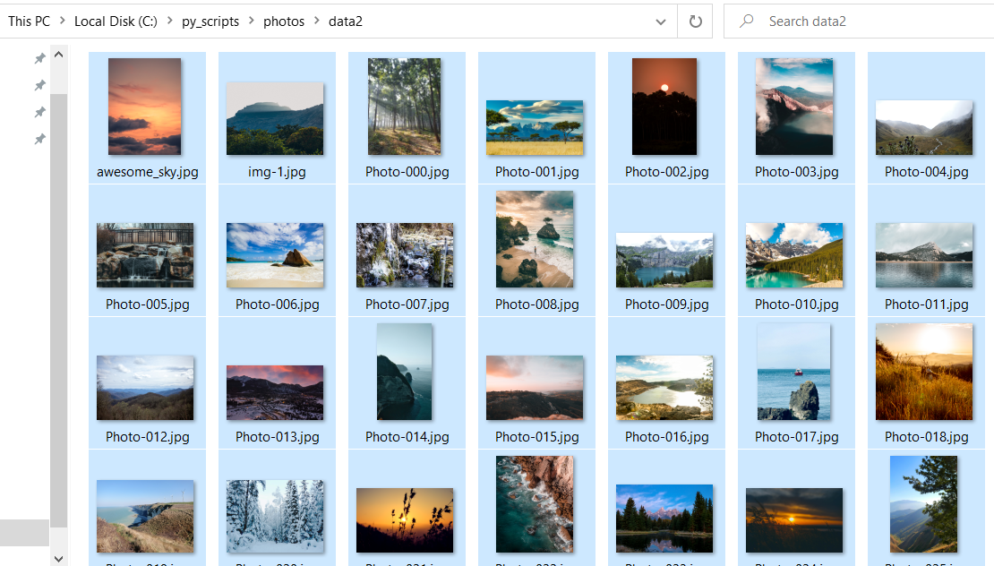This screenshot has height=566, width=994.
Task: Click sidebar scrollbar down arrow
Action: tap(59, 558)
